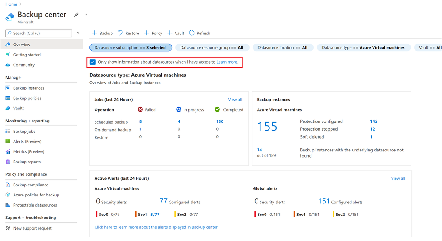Click the Protectable datasources label
Image resolution: width=442 pixels, height=241 pixels.
coord(35,205)
